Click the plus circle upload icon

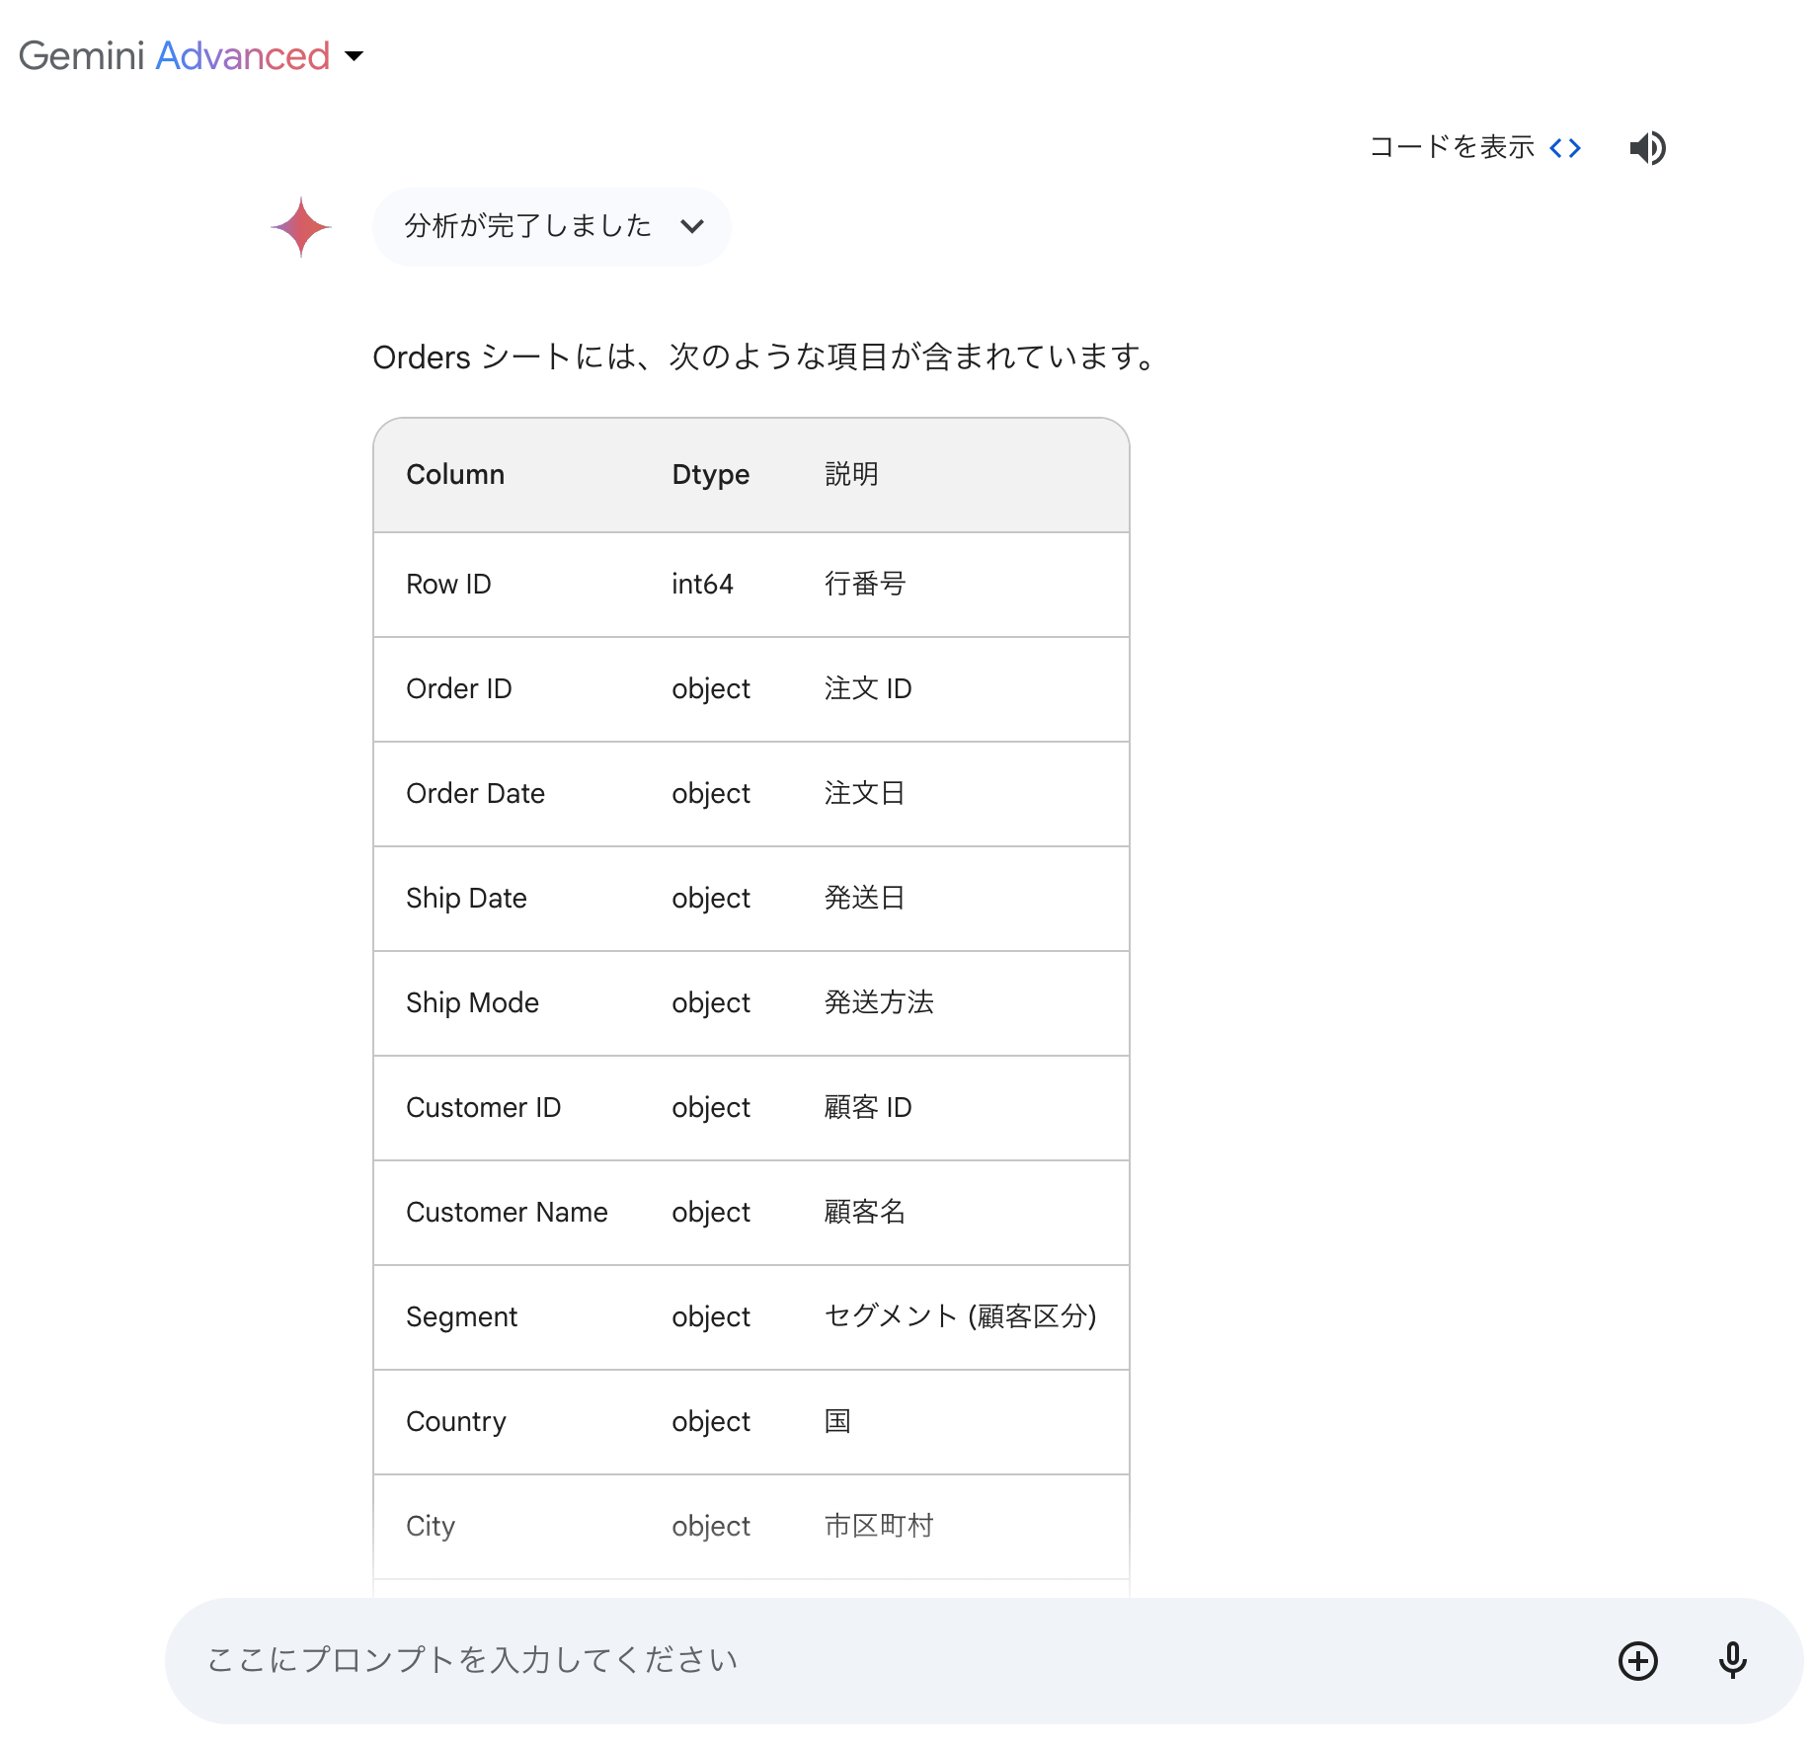1637,1660
